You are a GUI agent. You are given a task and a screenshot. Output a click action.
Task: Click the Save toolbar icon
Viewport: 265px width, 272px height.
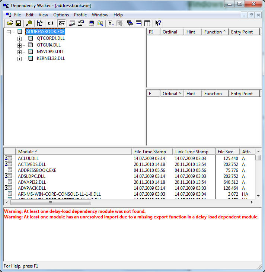coord(17,23)
